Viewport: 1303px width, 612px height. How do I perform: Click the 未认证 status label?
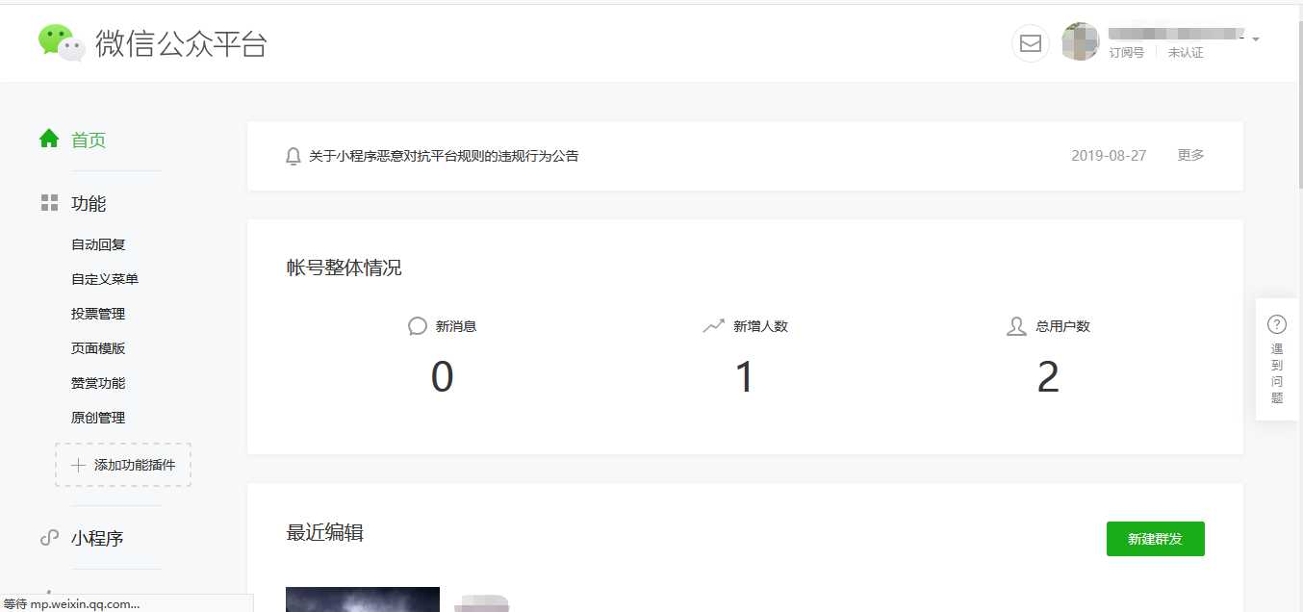1186,53
